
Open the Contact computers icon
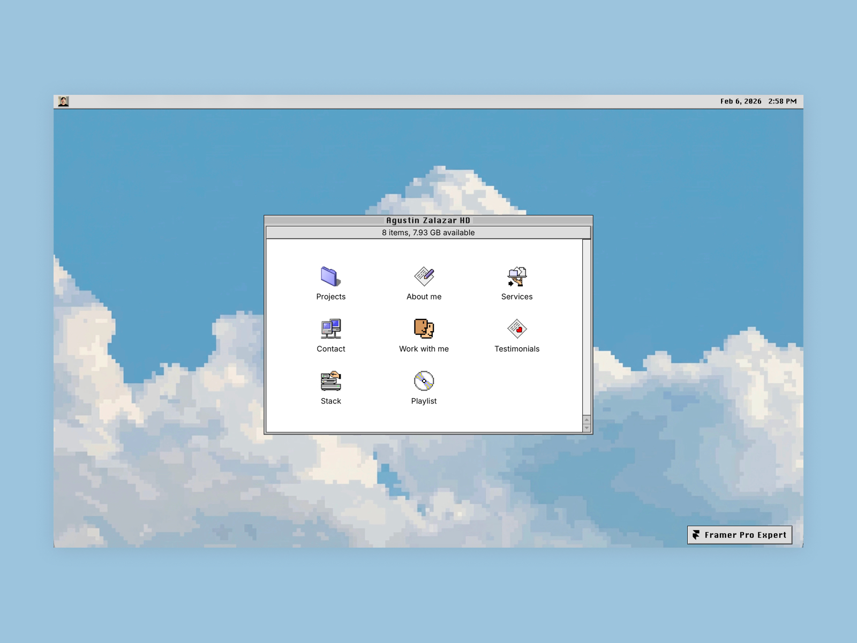click(330, 328)
